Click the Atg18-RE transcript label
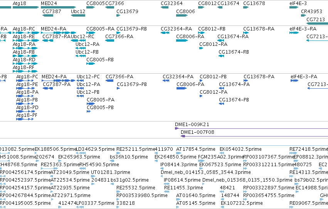 (x=24, y=37)
